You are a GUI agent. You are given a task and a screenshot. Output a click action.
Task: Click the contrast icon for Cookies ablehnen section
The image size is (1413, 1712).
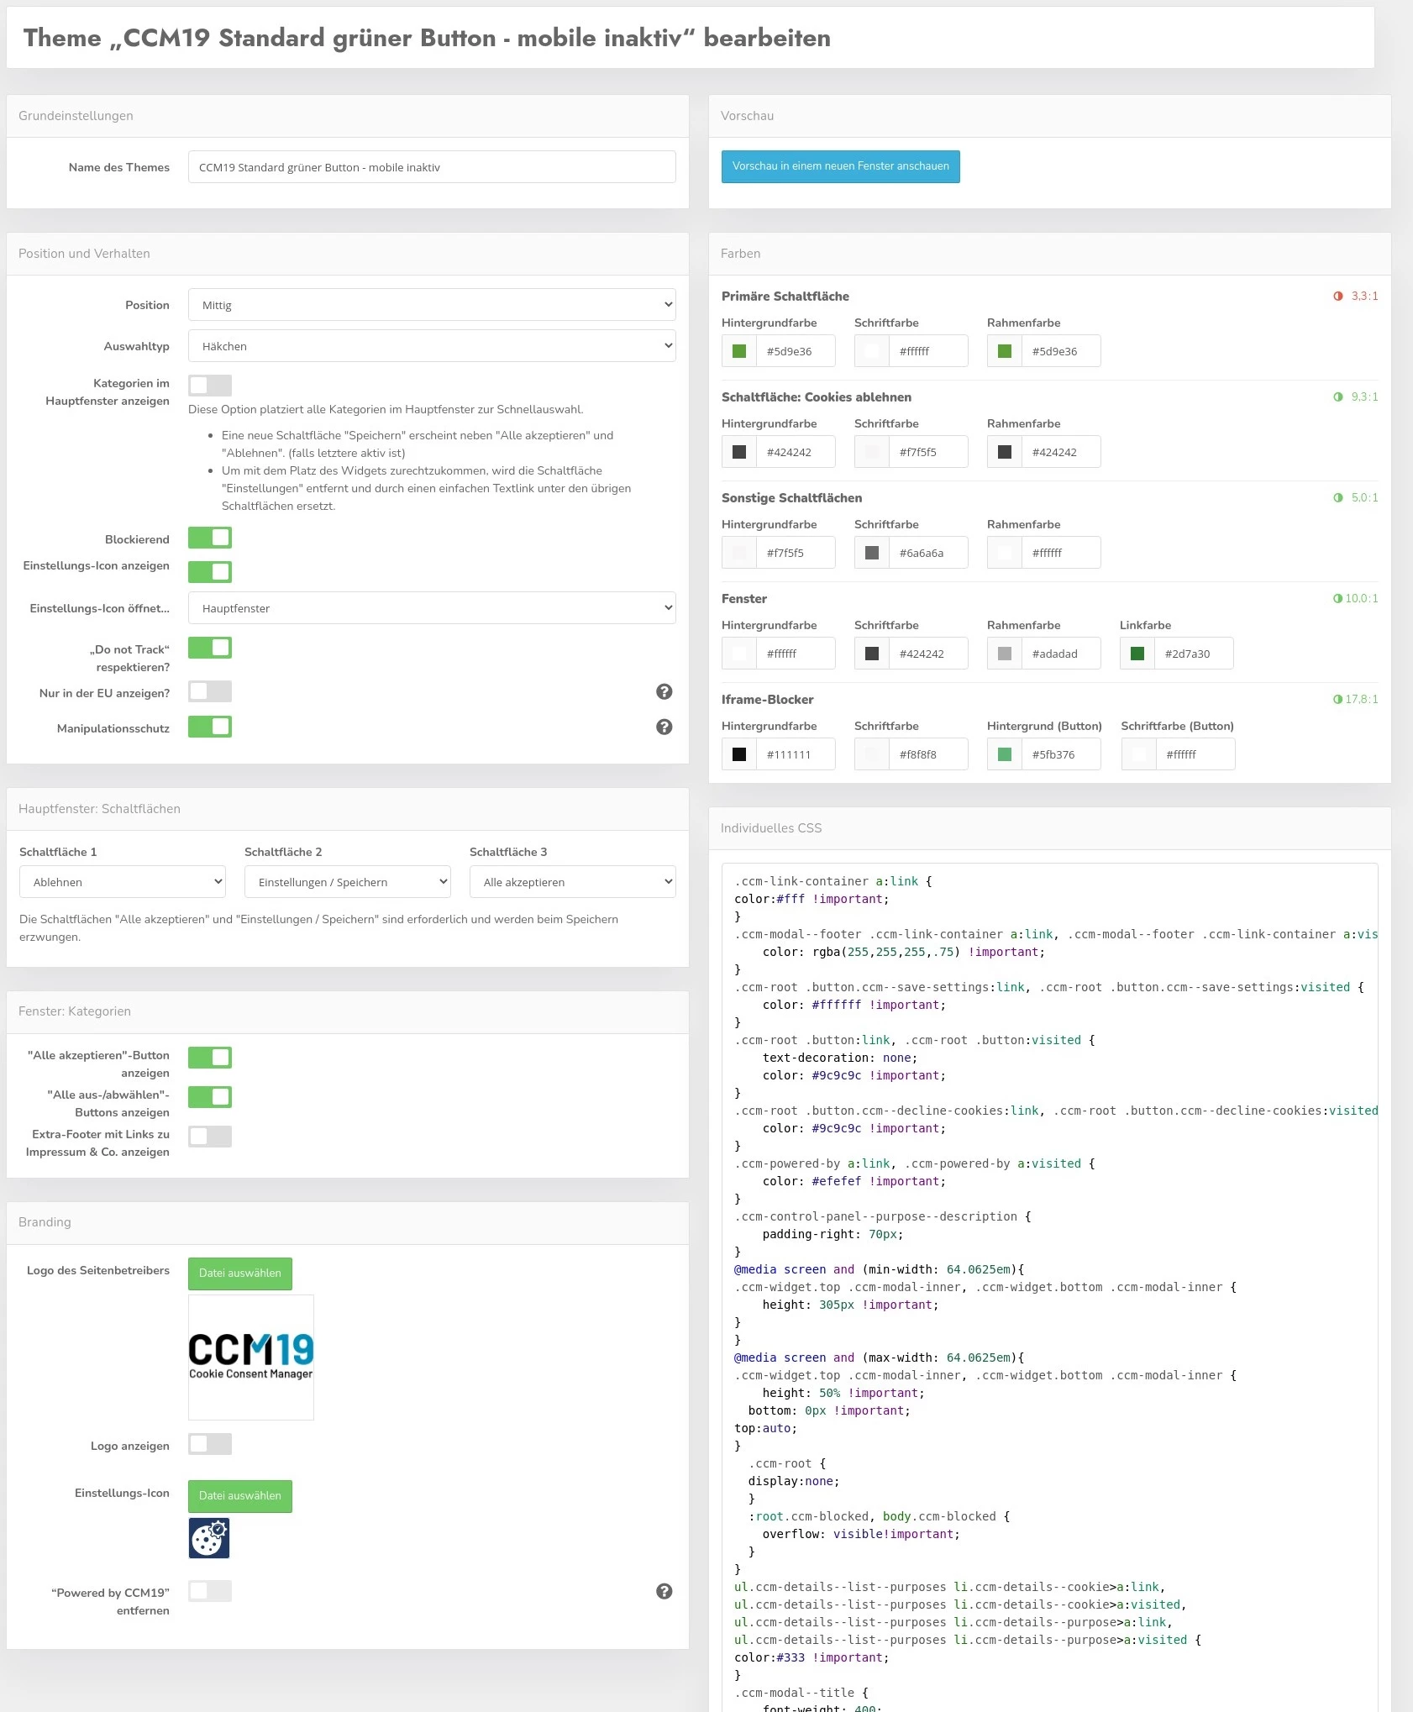1338,397
